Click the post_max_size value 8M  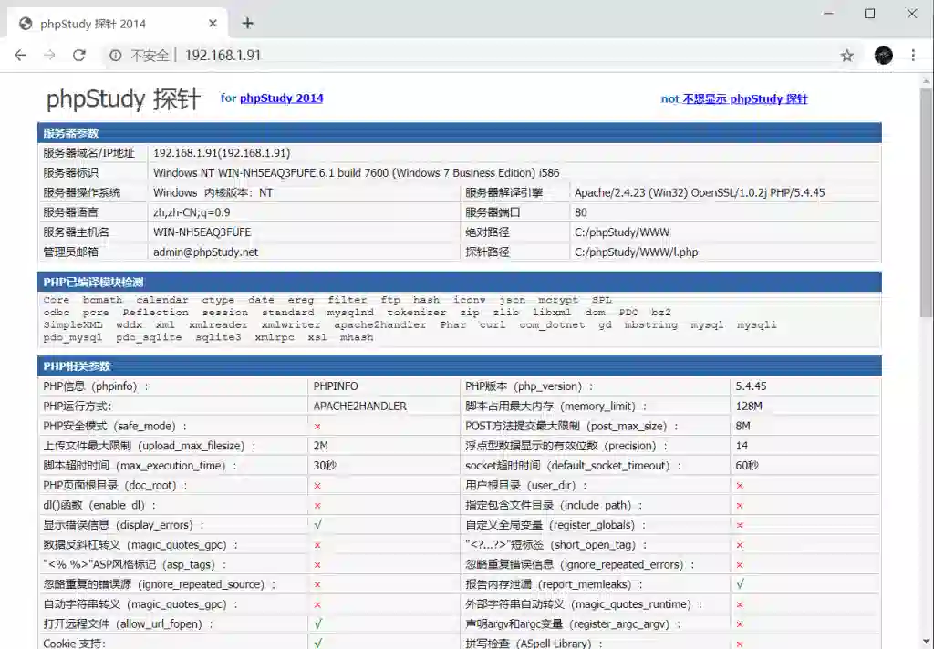click(742, 426)
